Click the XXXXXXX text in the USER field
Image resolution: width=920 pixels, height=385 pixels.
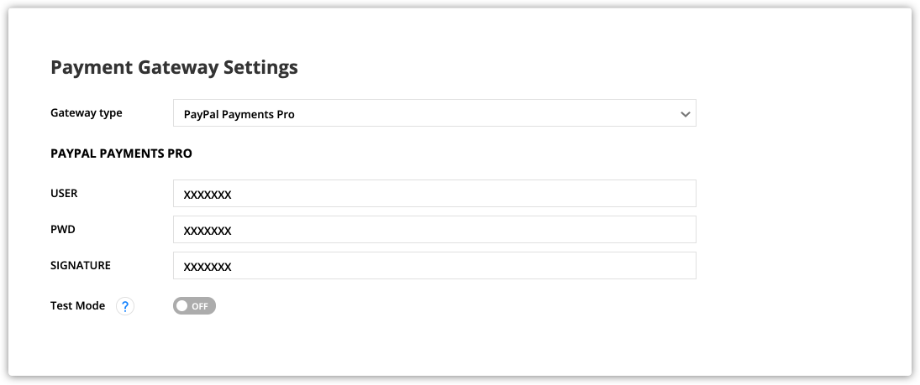point(208,195)
